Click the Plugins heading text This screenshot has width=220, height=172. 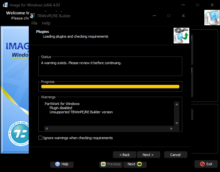[x=43, y=32]
